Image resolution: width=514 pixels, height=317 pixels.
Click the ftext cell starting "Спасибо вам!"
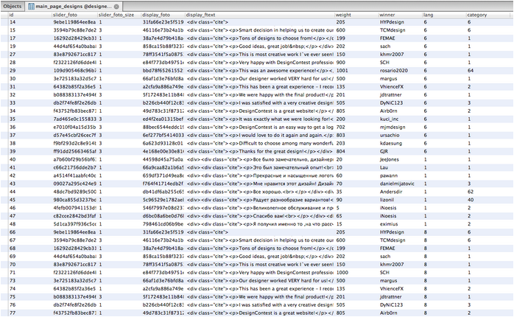pos(260,216)
